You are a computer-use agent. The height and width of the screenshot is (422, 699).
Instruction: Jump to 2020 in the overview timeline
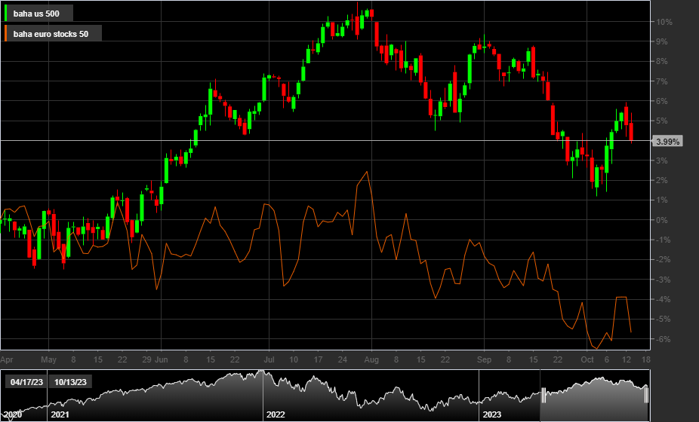tap(13, 414)
